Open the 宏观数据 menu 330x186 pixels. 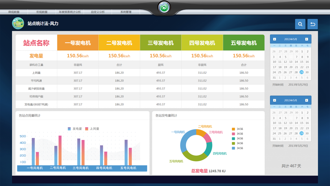tap(42, 12)
